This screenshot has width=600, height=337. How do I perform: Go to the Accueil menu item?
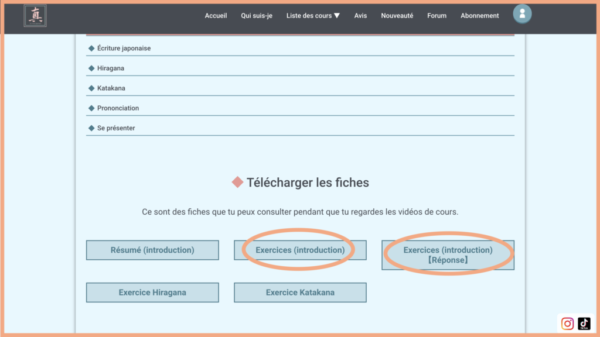click(x=216, y=16)
